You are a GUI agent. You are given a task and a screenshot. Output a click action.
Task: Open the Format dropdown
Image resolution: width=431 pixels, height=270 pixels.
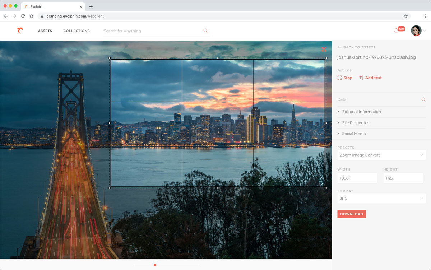(x=381, y=199)
